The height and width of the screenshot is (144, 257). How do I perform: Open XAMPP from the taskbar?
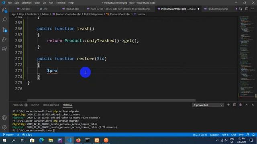pyautogui.click(x=97, y=140)
